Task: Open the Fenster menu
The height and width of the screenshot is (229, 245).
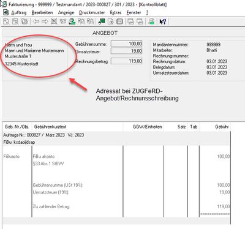Action: 134,13
